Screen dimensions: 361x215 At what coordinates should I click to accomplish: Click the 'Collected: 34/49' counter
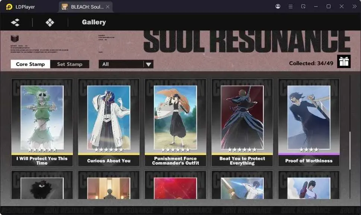point(311,63)
